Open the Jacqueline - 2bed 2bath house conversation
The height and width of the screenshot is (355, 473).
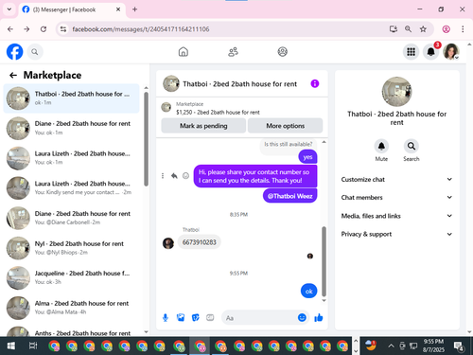click(71, 277)
